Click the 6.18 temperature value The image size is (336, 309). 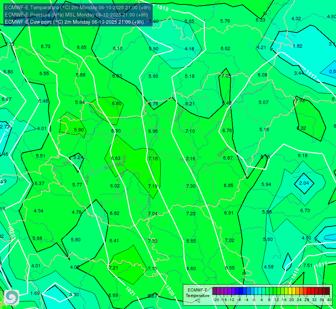tap(303, 156)
